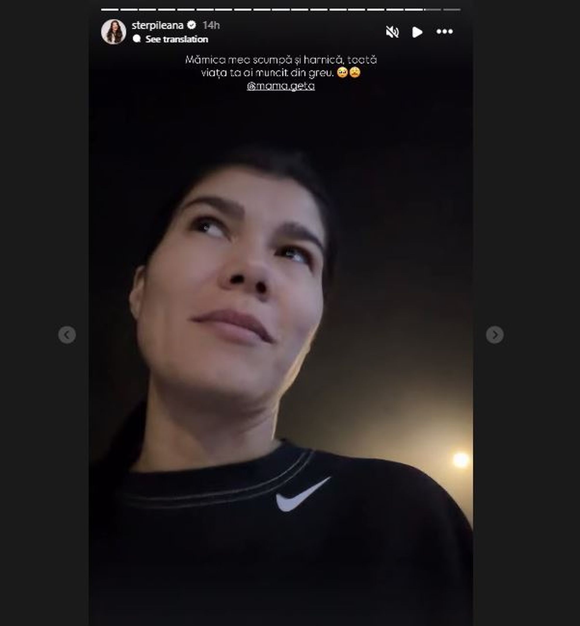Jump to the second story progress segment
Screen dimensions: 580x626
tap(129, 10)
